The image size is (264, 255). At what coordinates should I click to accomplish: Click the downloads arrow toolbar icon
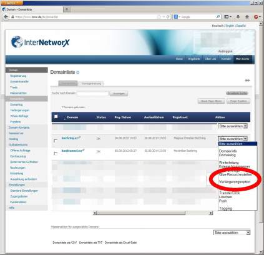(238, 17)
